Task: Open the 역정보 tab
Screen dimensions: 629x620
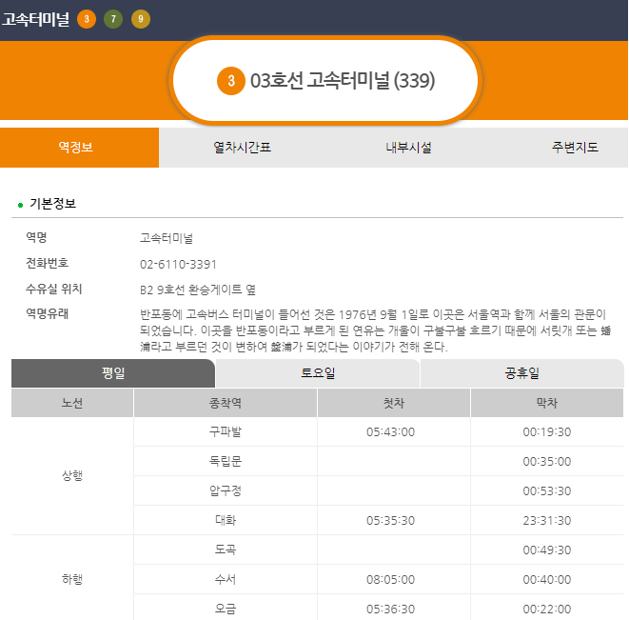Action: coord(79,148)
